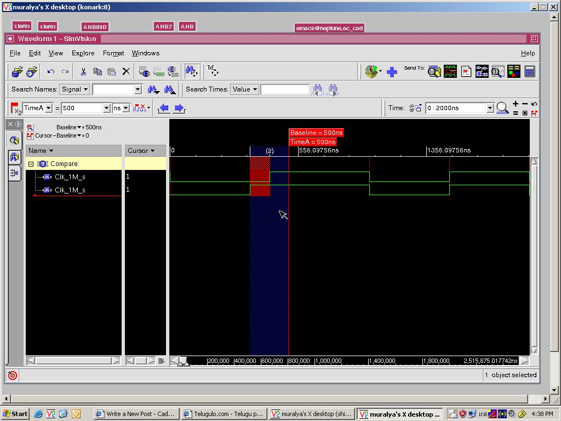Open the Source Browser via Send To icon
Viewport: 561px width, 421px height.
pyautogui.click(x=466, y=71)
